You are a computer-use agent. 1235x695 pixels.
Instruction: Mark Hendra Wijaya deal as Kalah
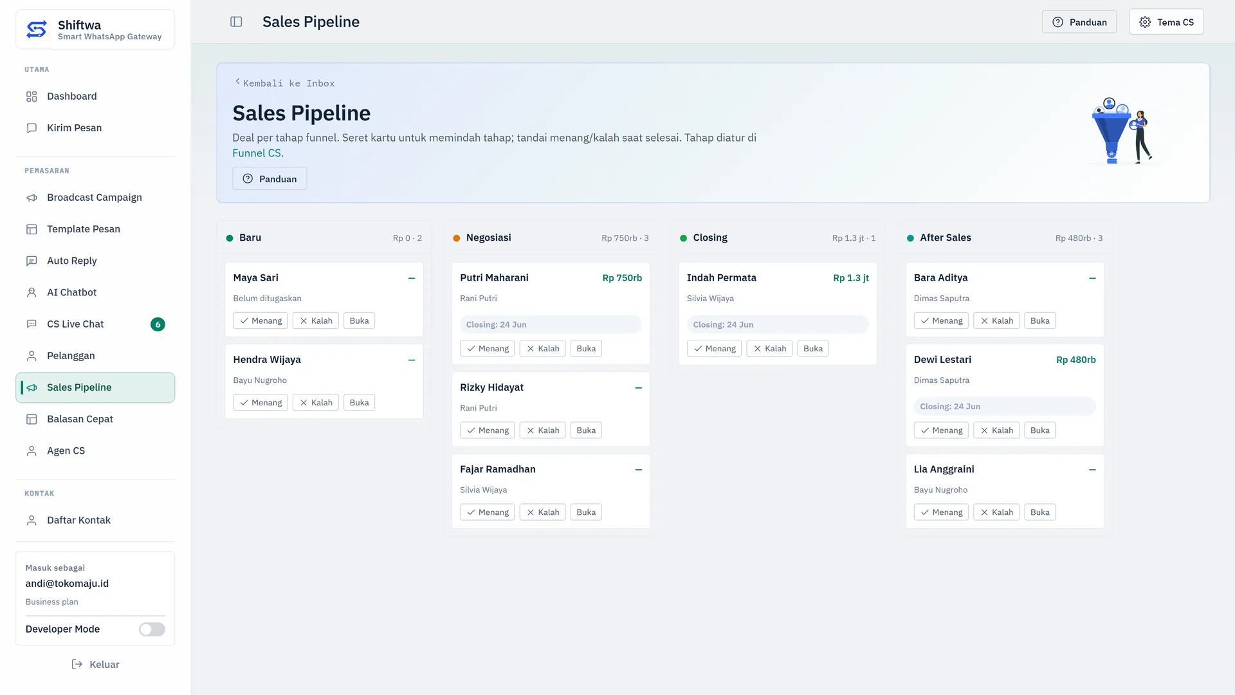coord(316,403)
